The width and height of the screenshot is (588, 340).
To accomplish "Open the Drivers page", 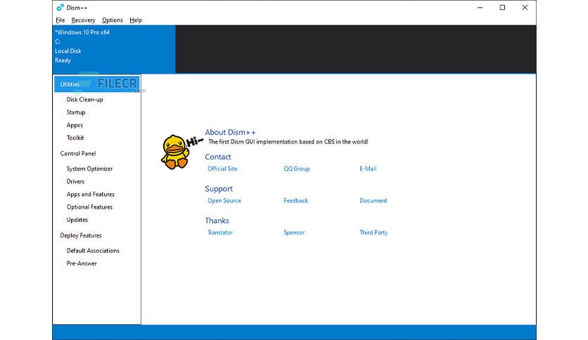I will click(x=75, y=182).
